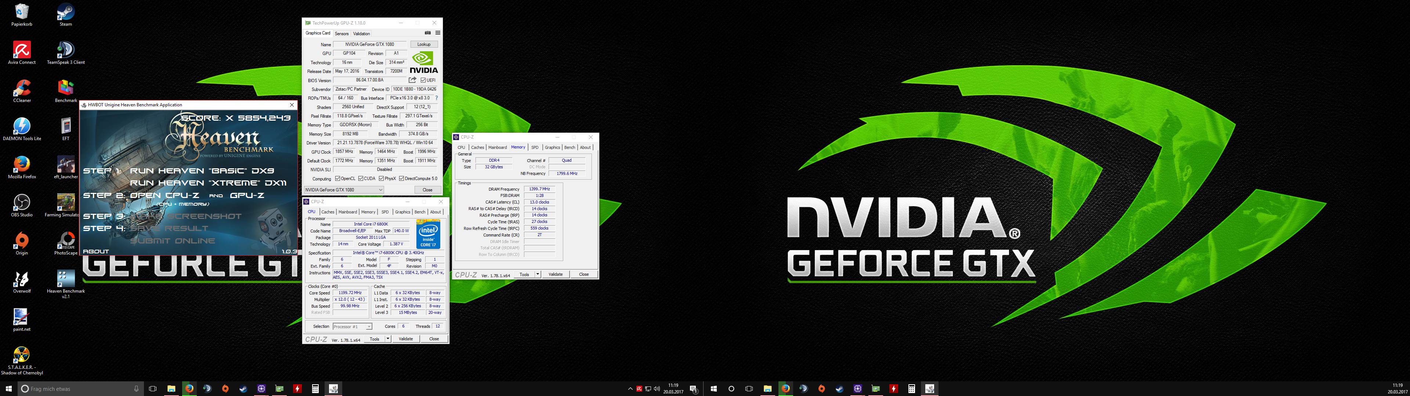Select PhotoScape desktop icon
This screenshot has height=396, width=1410.
(x=66, y=244)
